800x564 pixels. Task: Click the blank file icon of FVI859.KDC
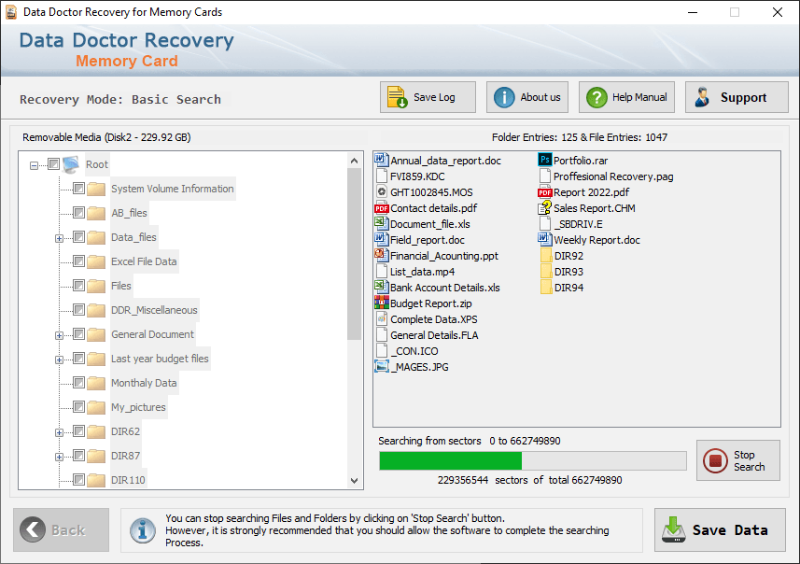pyautogui.click(x=381, y=176)
